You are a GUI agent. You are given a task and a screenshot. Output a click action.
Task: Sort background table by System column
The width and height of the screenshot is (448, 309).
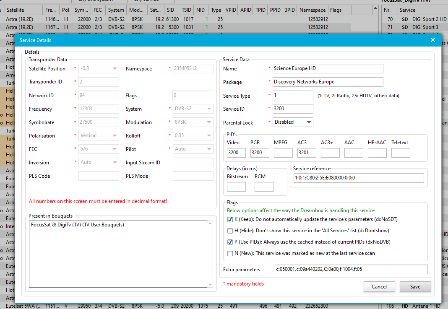tap(116, 10)
